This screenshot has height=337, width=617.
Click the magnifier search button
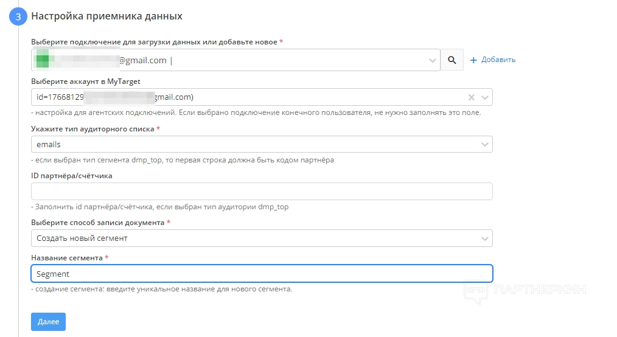click(x=451, y=60)
